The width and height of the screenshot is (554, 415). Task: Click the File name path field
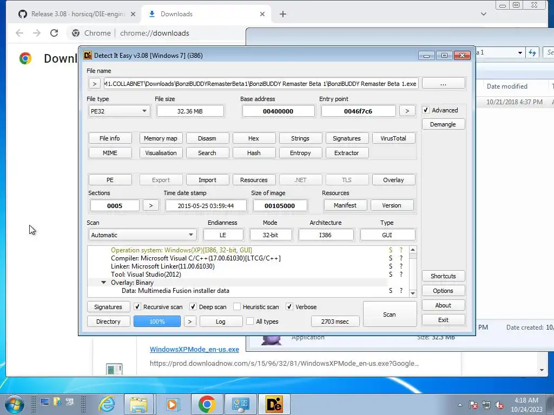(x=261, y=84)
